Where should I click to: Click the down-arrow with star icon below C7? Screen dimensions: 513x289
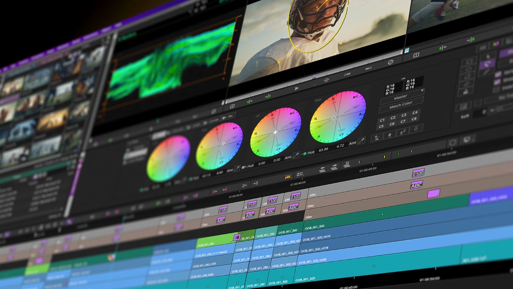[x=403, y=132]
